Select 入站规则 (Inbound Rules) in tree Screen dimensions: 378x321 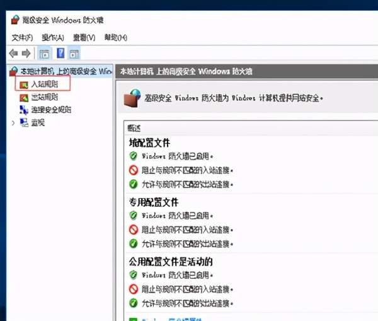44,83
